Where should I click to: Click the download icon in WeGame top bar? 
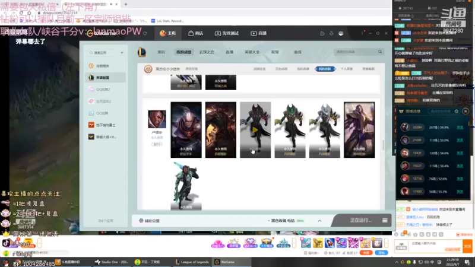(x=331, y=33)
